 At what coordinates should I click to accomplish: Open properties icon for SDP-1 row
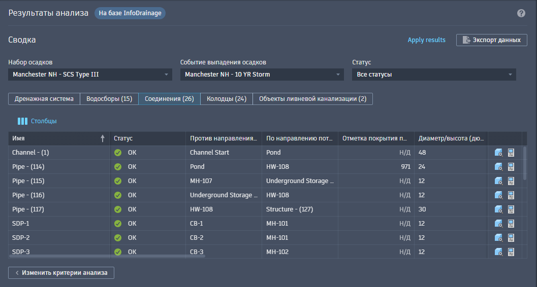(x=511, y=224)
